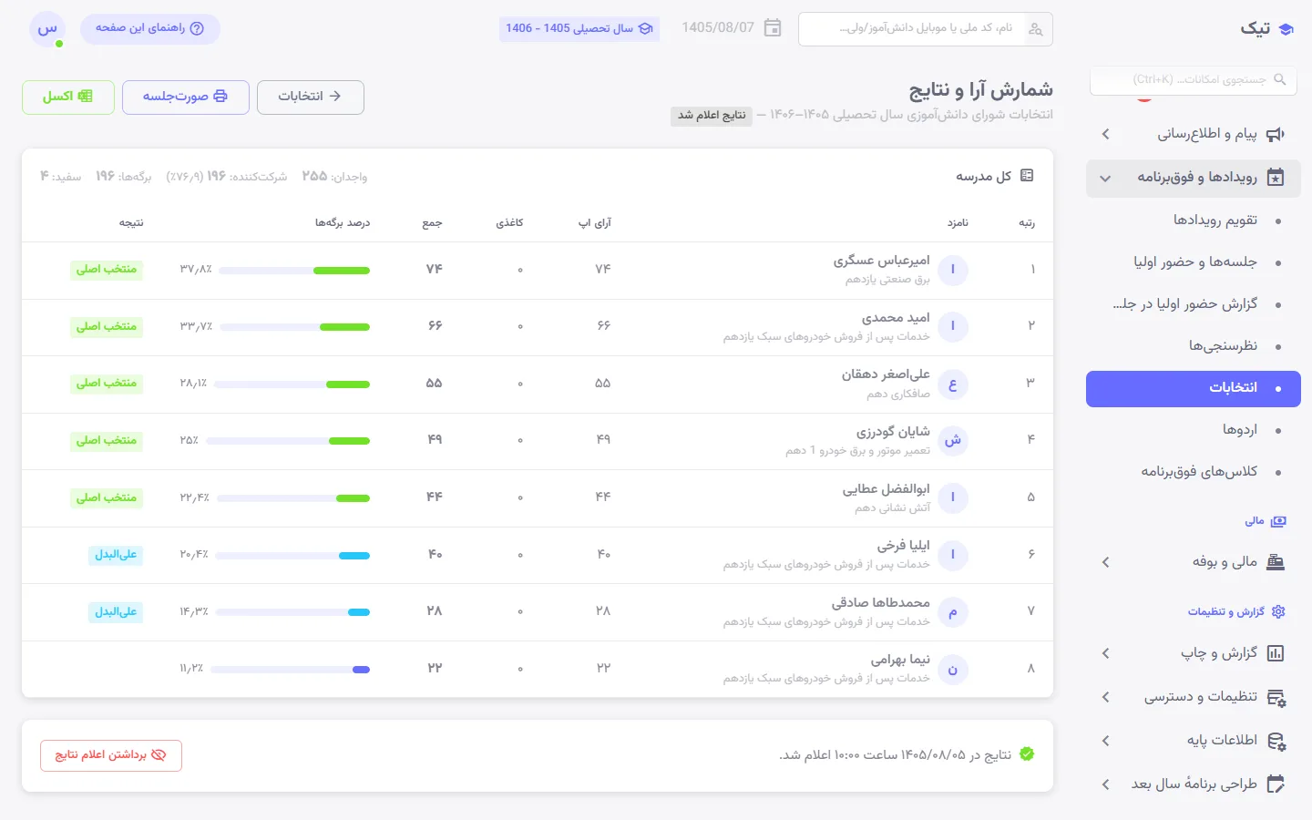Click the تیک graduation cap logo icon
The width and height of the screenshot is (1312, 820).
[1286, 29]
